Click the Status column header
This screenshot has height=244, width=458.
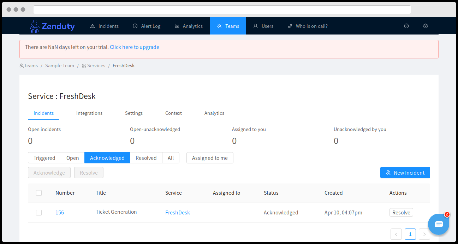(x=271, y=193)
